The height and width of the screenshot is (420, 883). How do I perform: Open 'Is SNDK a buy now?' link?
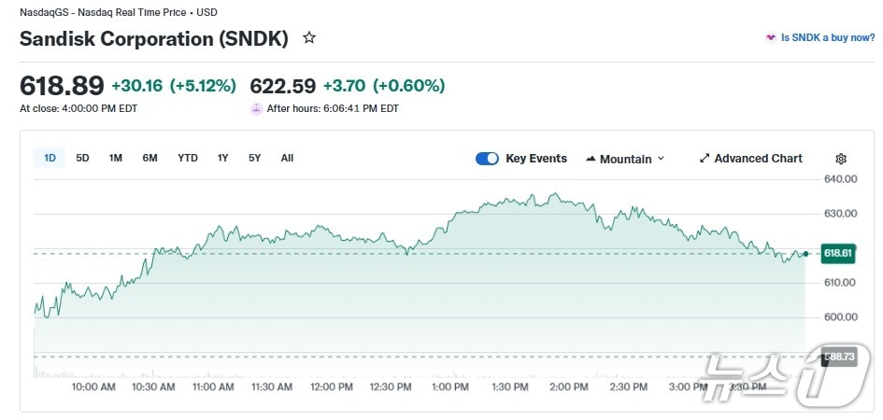click(828, 37)
